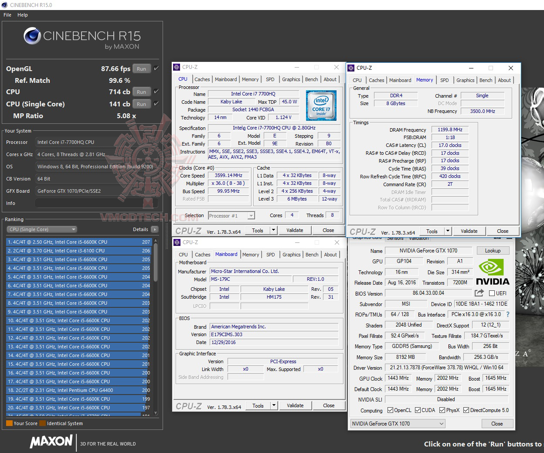Click the Cinebench icon in the top-left titlebar
Viewport: 544px width, 453px height.
(4, 5)
